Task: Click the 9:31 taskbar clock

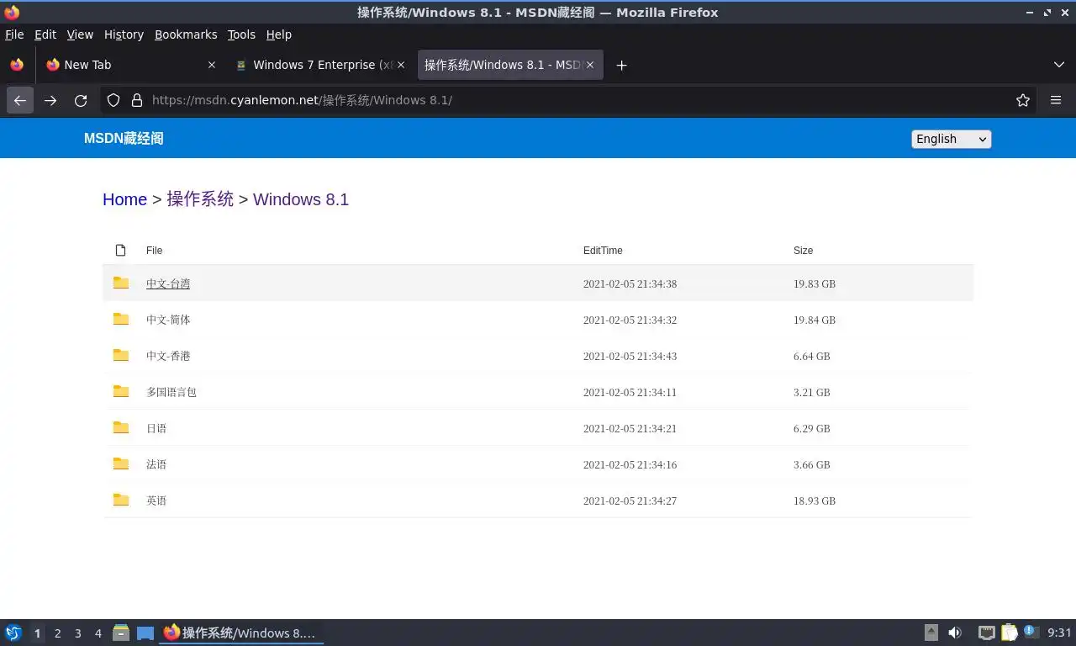Action: pyautogui.click(x=1059, y=633)
